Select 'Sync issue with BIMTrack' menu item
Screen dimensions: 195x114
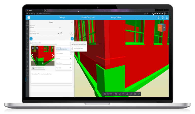pos(79,44)
